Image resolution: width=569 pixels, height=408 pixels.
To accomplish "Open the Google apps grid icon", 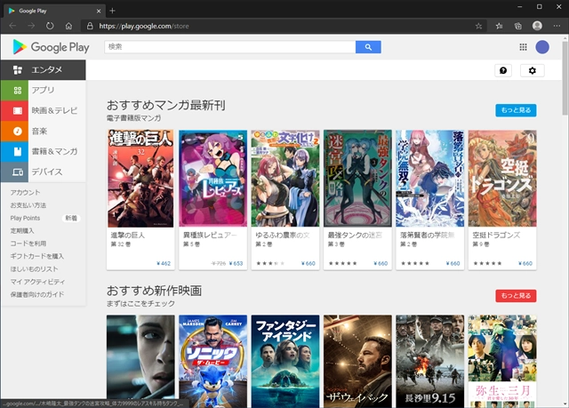I will 523,47.
